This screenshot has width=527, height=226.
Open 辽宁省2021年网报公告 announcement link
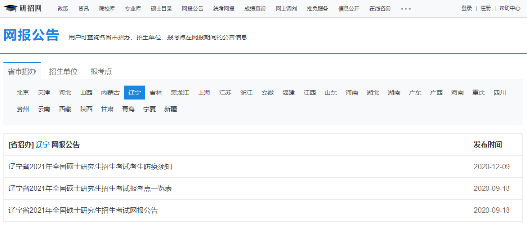tap(83, 210)
